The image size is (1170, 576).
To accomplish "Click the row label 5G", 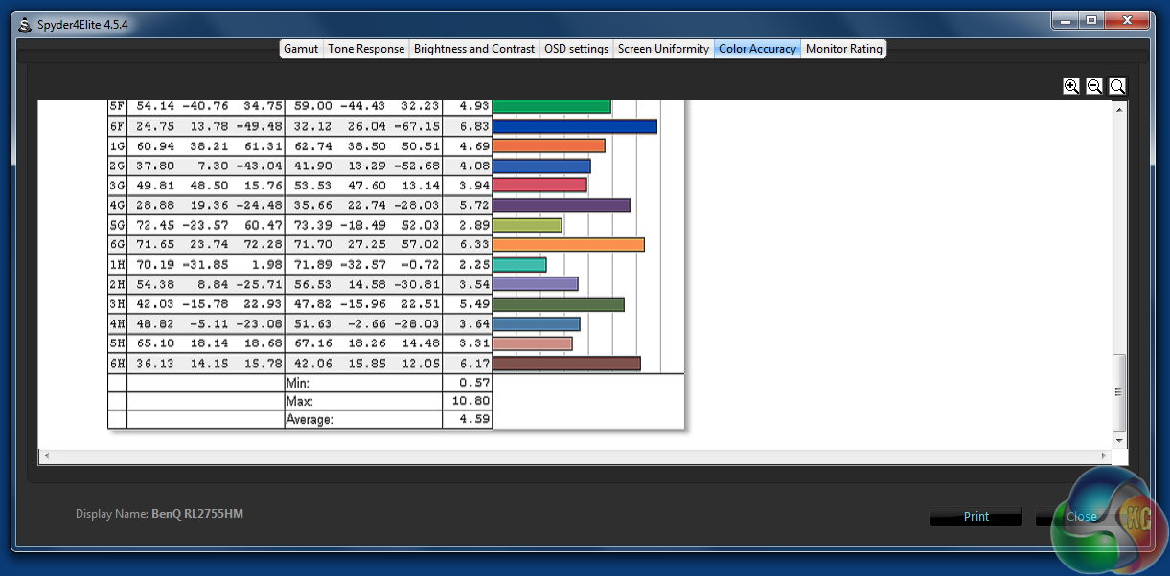I will pyautogui.click(x=117, y=225).
